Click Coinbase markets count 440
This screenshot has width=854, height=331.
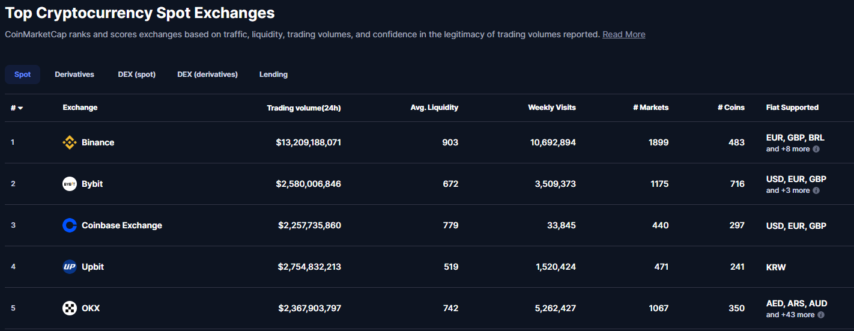(661, 225)
